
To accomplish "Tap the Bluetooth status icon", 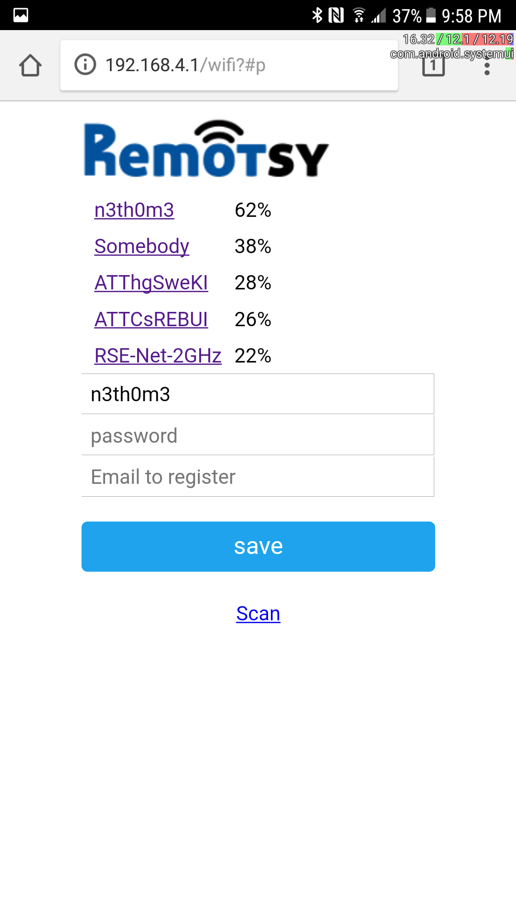I will (x=317, y=15).
